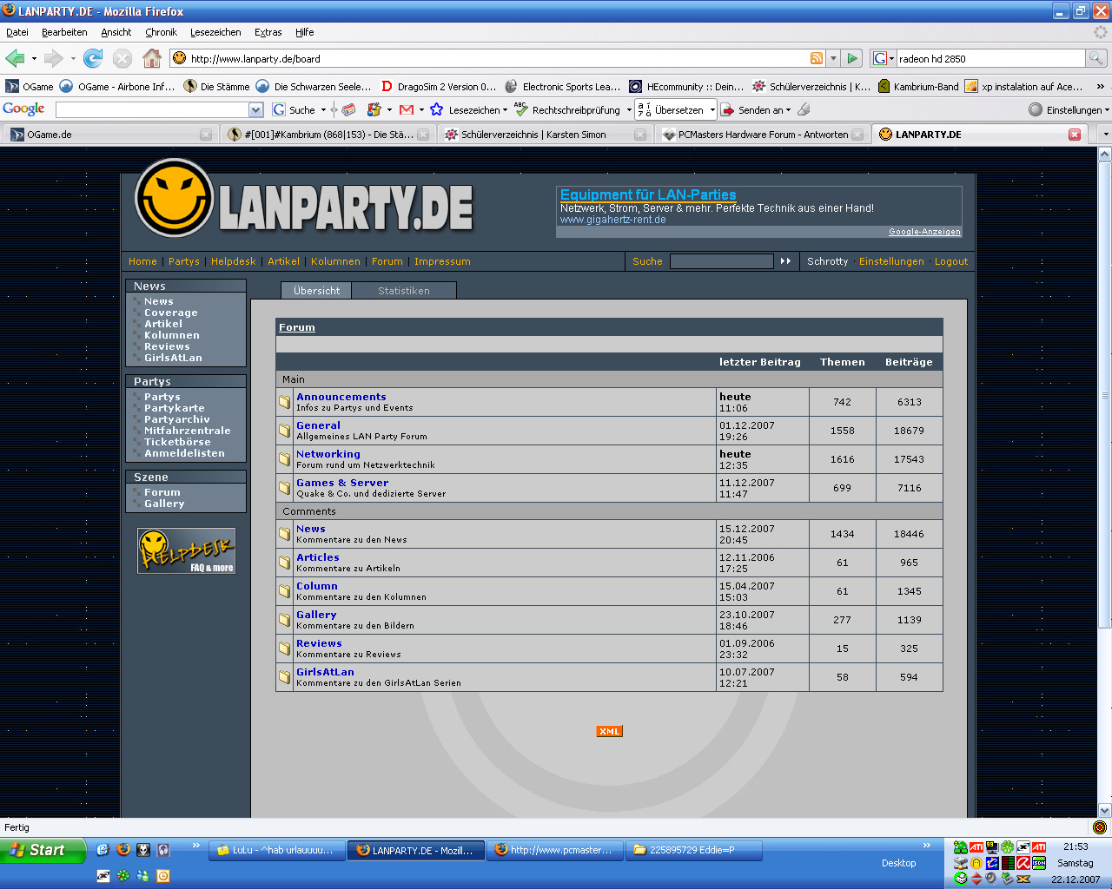Click the arrow button next to Suche field
Image resolution: width=1112 pixels, height=889 pixels.
785,261
